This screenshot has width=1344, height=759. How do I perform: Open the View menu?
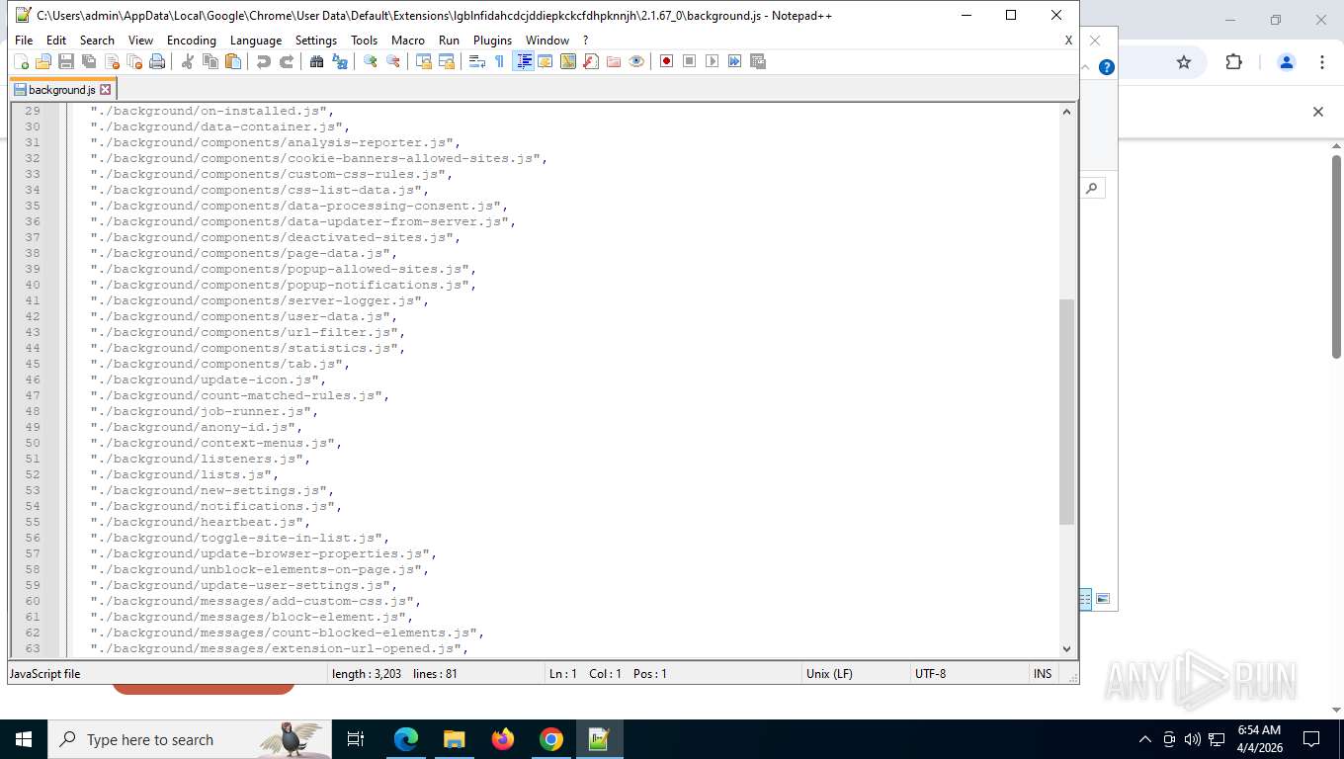click(x=141, y=41)
